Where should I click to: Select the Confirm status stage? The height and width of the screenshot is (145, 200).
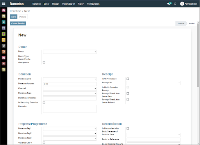(181, 23)
